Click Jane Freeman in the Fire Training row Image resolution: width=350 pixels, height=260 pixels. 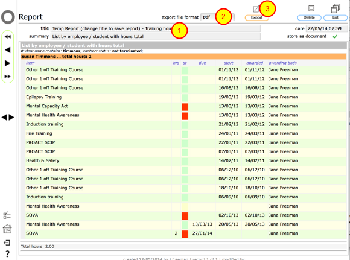pos(283,133)
